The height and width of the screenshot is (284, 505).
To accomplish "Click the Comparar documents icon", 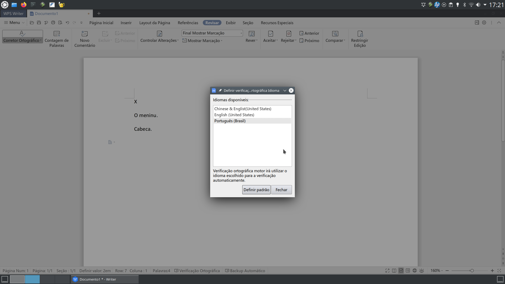I will point(335,34).
